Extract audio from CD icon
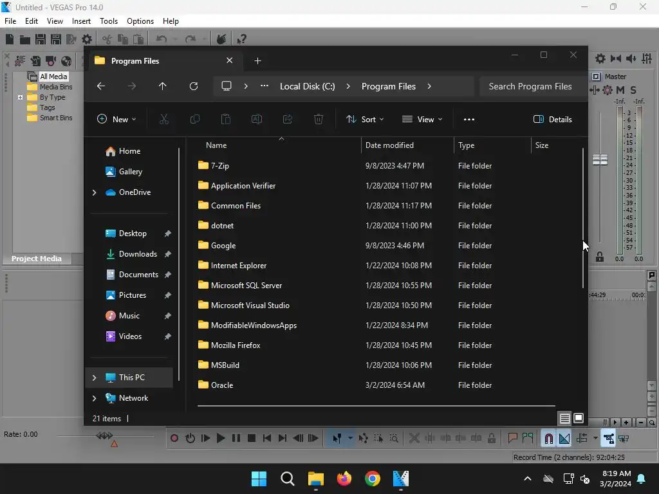Viewport: 659px width, 494px height. [x=66, y=61]
